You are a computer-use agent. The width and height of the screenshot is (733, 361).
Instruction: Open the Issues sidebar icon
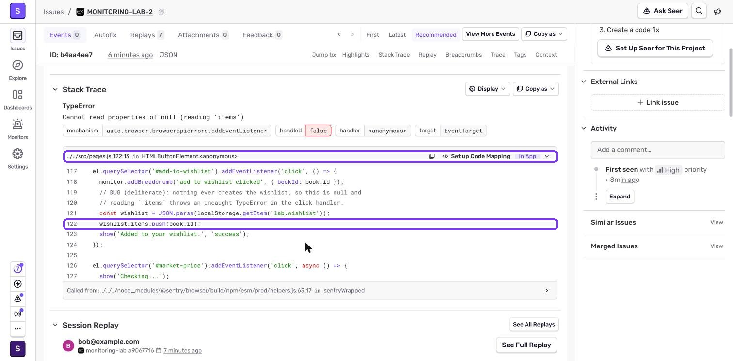tap(17, 35)
